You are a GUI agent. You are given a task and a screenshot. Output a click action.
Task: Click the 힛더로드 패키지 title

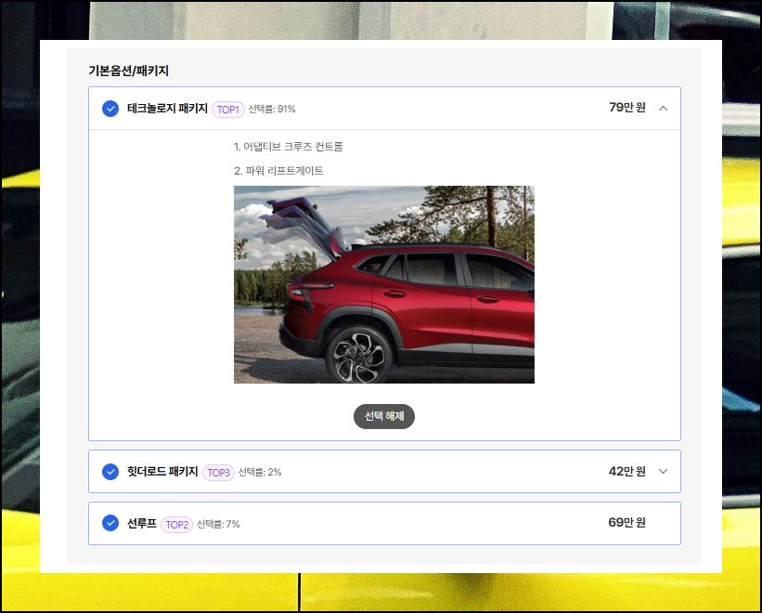coord(162,471)
